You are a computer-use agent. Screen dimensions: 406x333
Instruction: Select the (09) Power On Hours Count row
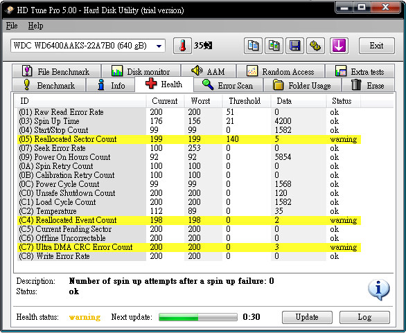189,157
